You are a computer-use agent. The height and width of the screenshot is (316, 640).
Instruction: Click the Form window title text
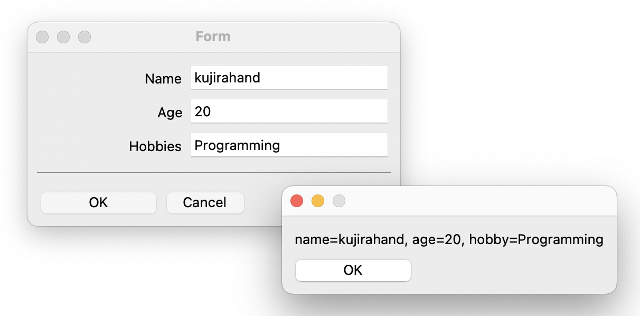(213, 37)
